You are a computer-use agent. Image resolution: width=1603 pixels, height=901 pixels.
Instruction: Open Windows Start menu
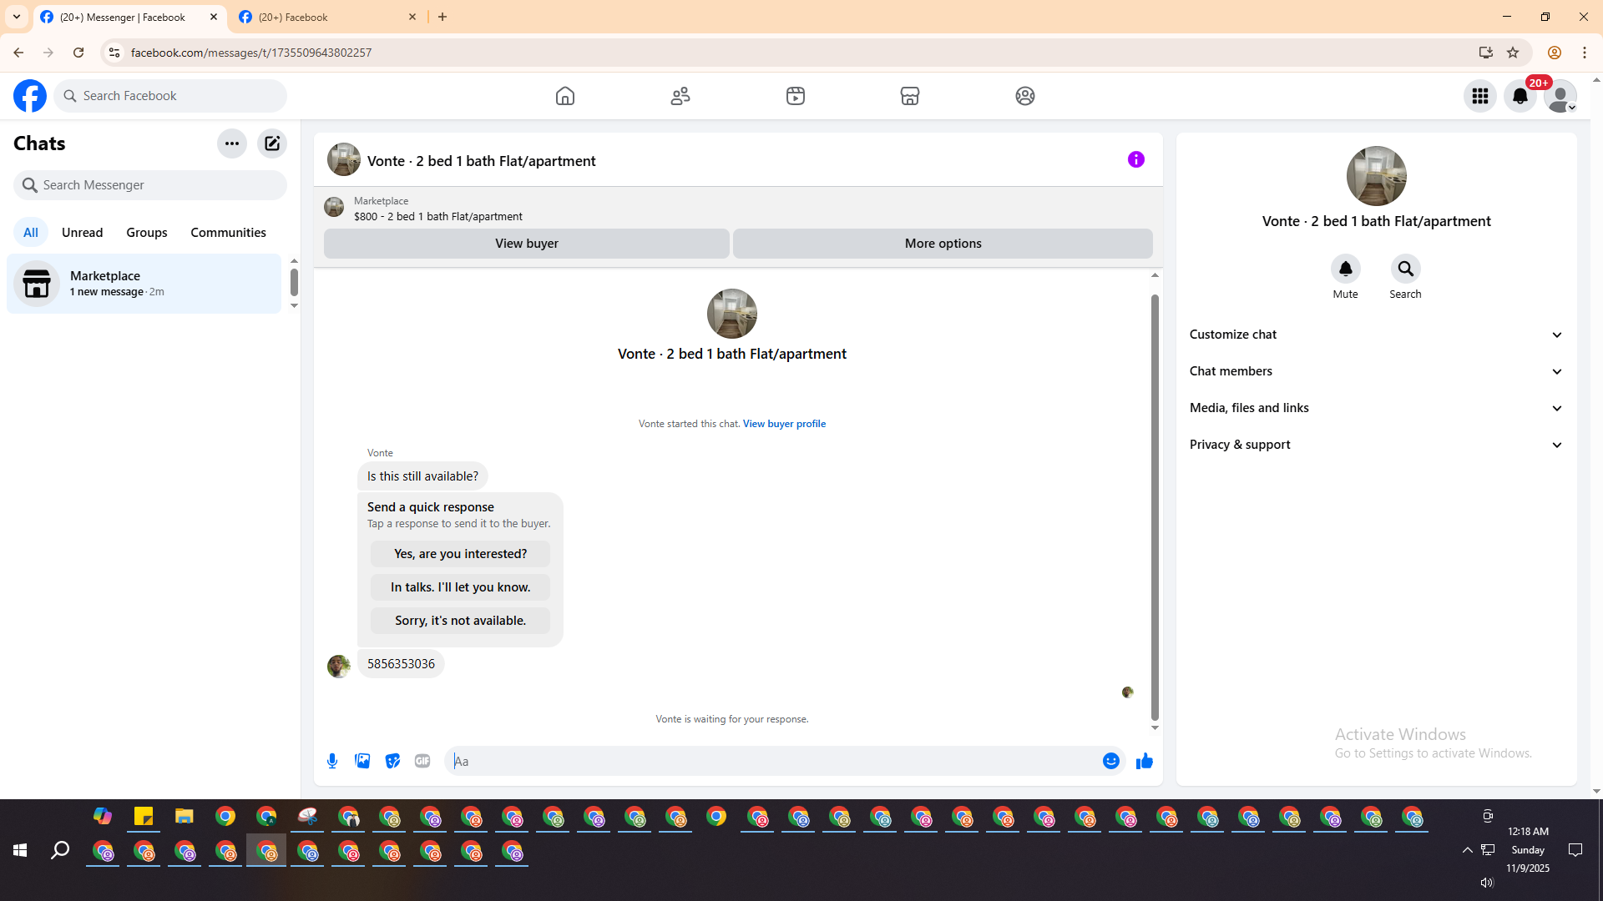20,850
